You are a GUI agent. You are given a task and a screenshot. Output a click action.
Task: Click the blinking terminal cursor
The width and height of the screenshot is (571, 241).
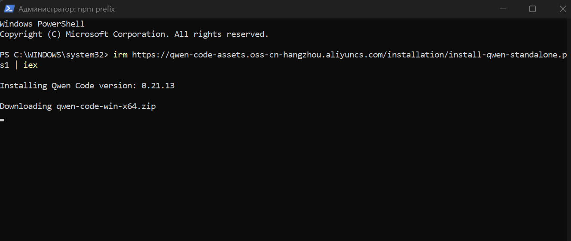pyautogui.click(x=2, y=120)
